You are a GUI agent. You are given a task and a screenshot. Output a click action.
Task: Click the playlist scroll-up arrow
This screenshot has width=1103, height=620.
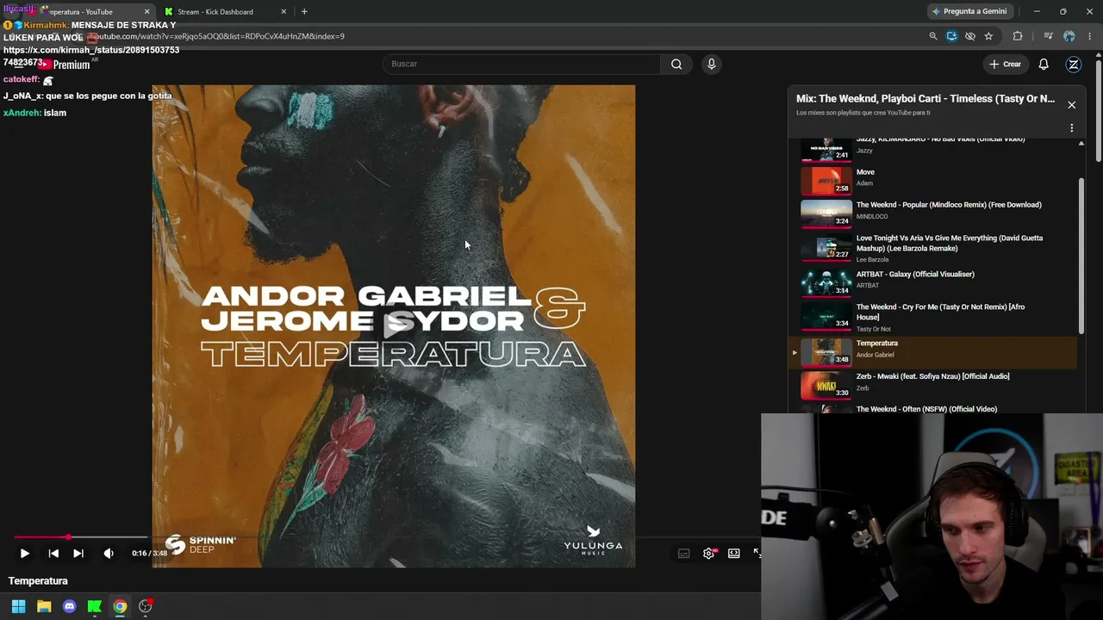tap(1081, 144)
